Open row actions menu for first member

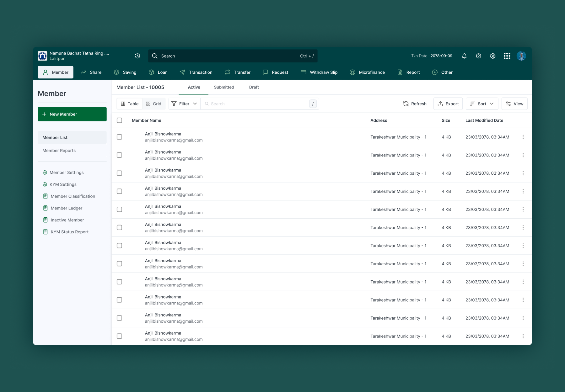coord(523,137)
